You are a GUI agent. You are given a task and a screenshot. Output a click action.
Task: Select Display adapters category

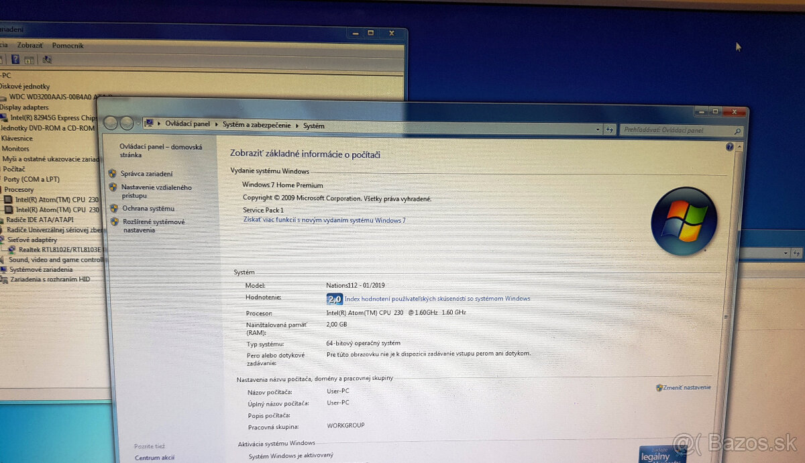tap(24, 107)
